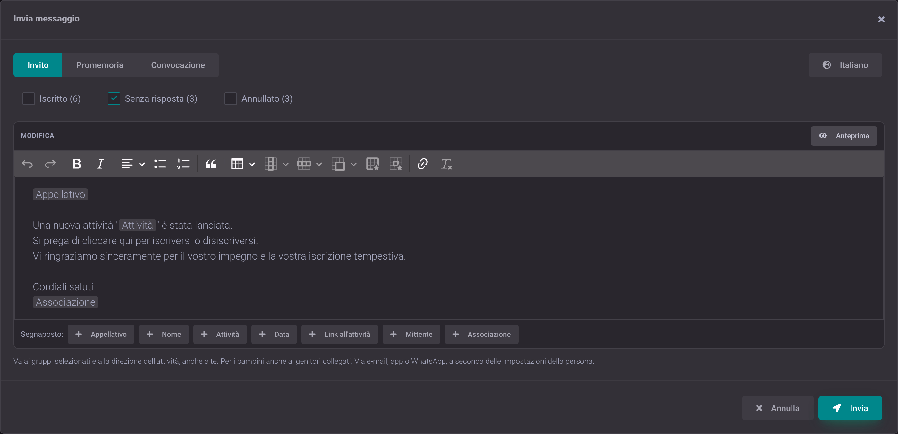898x434 pixels.
Task: Expand the merge cells dropdown arrow
Action: 353,164
